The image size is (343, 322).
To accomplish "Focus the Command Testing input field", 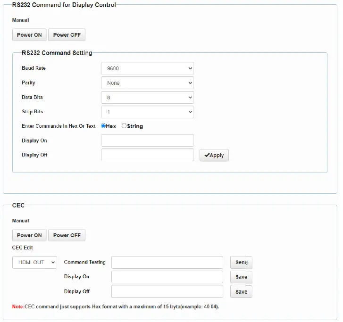I will 167,262.
